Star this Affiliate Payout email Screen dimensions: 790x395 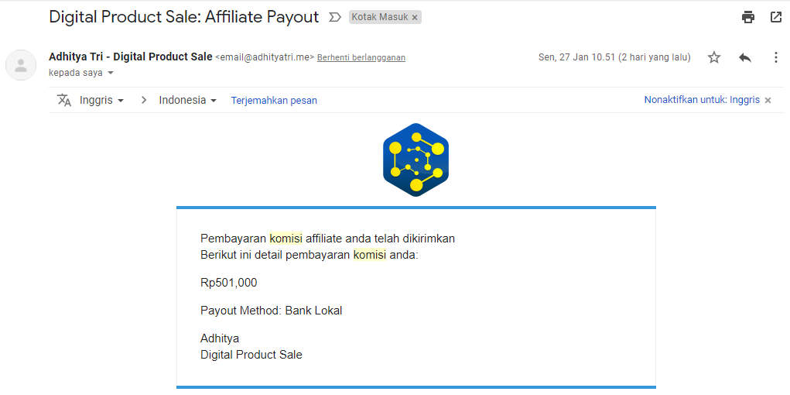click(714, 57)
